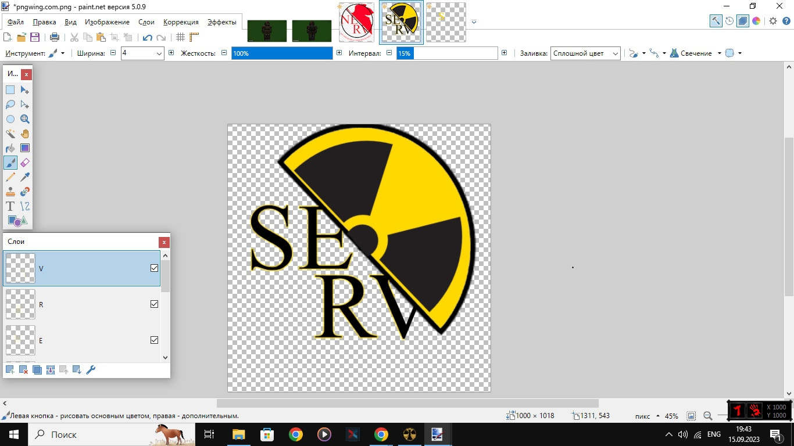Viewport: 794px width, 446px height.
Task: Open the Instrument tool chooser dropdown
Action: [56, 53]
